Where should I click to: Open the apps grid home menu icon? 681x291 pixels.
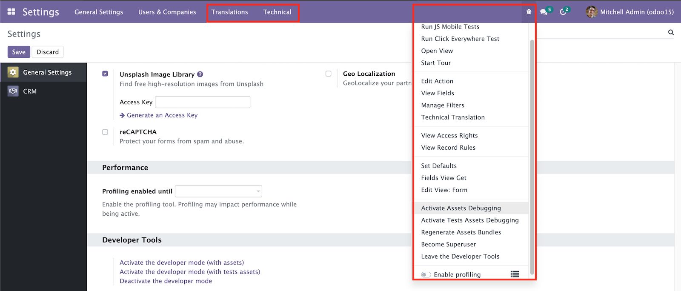pyautogui.click(x=11, y=11)
